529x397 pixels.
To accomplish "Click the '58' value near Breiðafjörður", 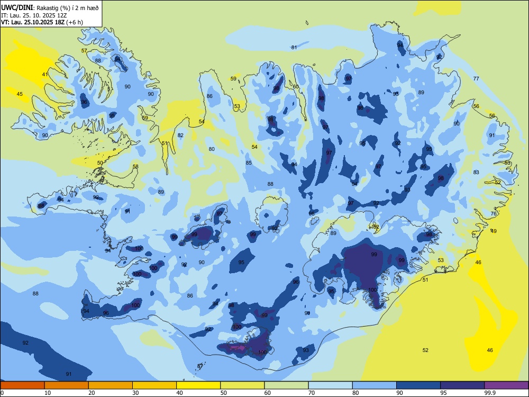I will click(x=135, y=166).
